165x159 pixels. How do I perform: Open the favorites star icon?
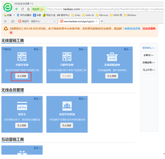[x=5, y=15]
